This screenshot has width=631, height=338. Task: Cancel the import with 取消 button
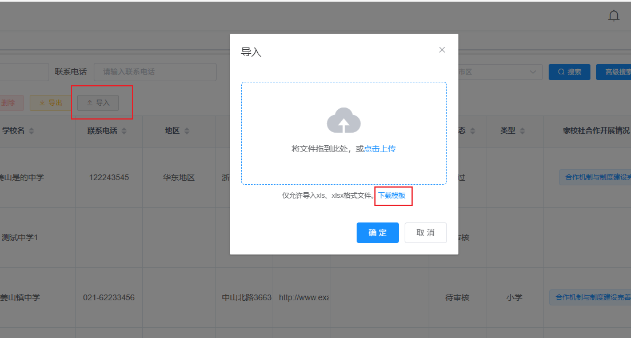coord(425,233)
